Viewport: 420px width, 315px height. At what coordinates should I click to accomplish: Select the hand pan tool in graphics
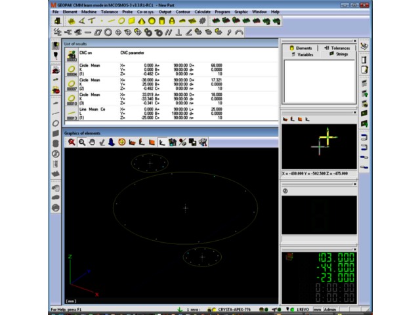click(92, 142)
